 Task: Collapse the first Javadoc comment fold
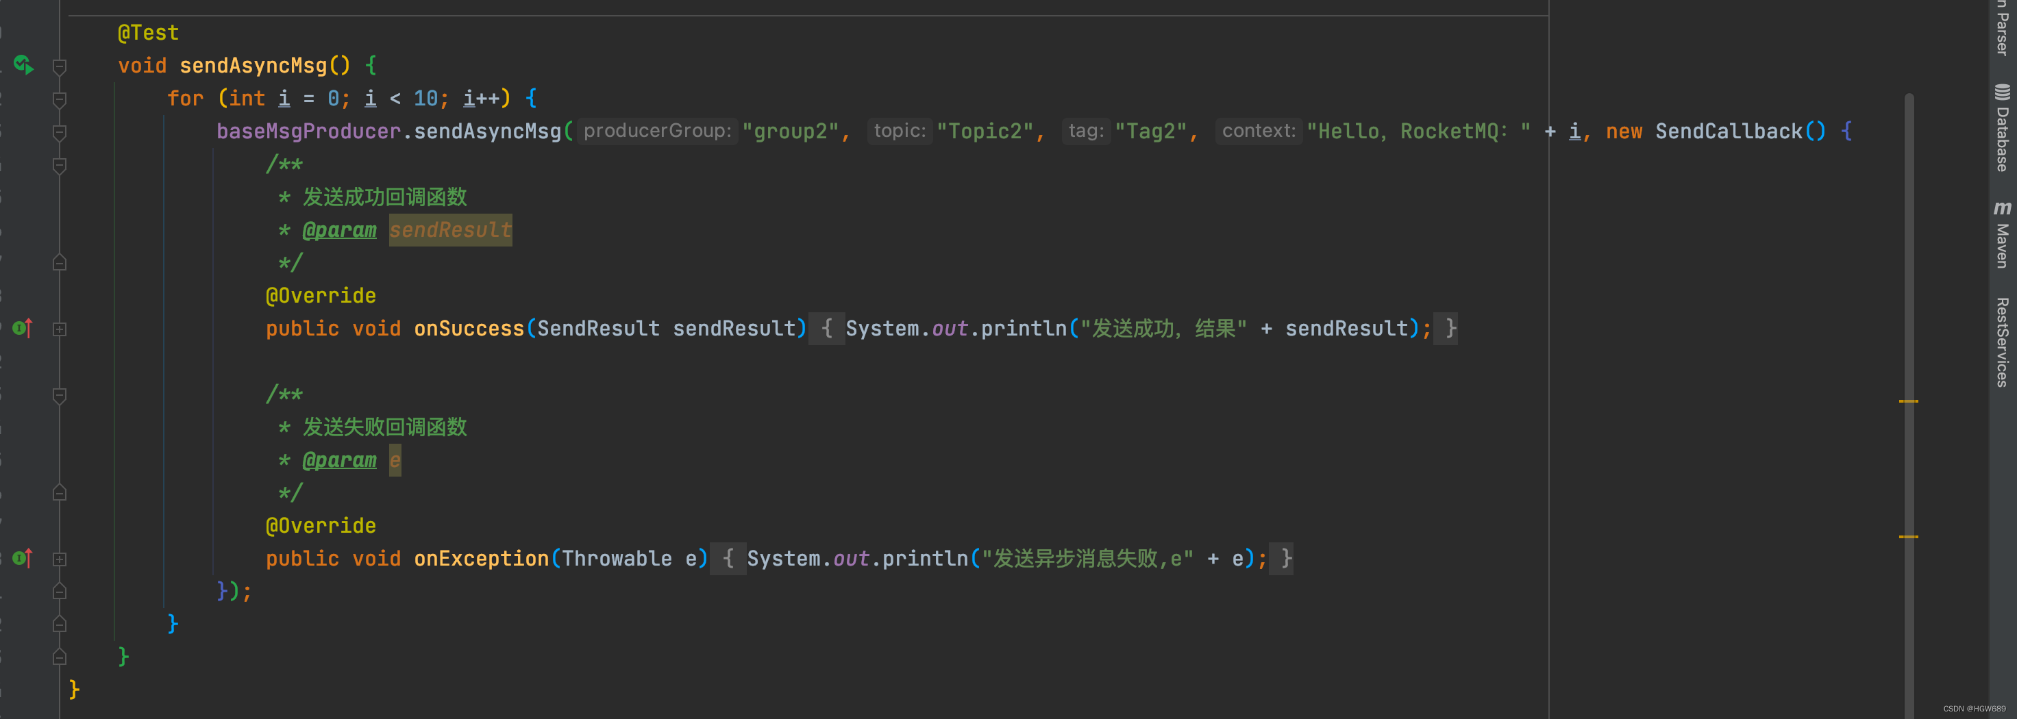point(60,165)
